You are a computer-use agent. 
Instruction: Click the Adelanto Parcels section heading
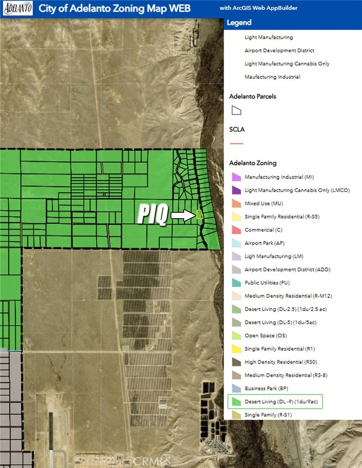click(x=252, y=97)
